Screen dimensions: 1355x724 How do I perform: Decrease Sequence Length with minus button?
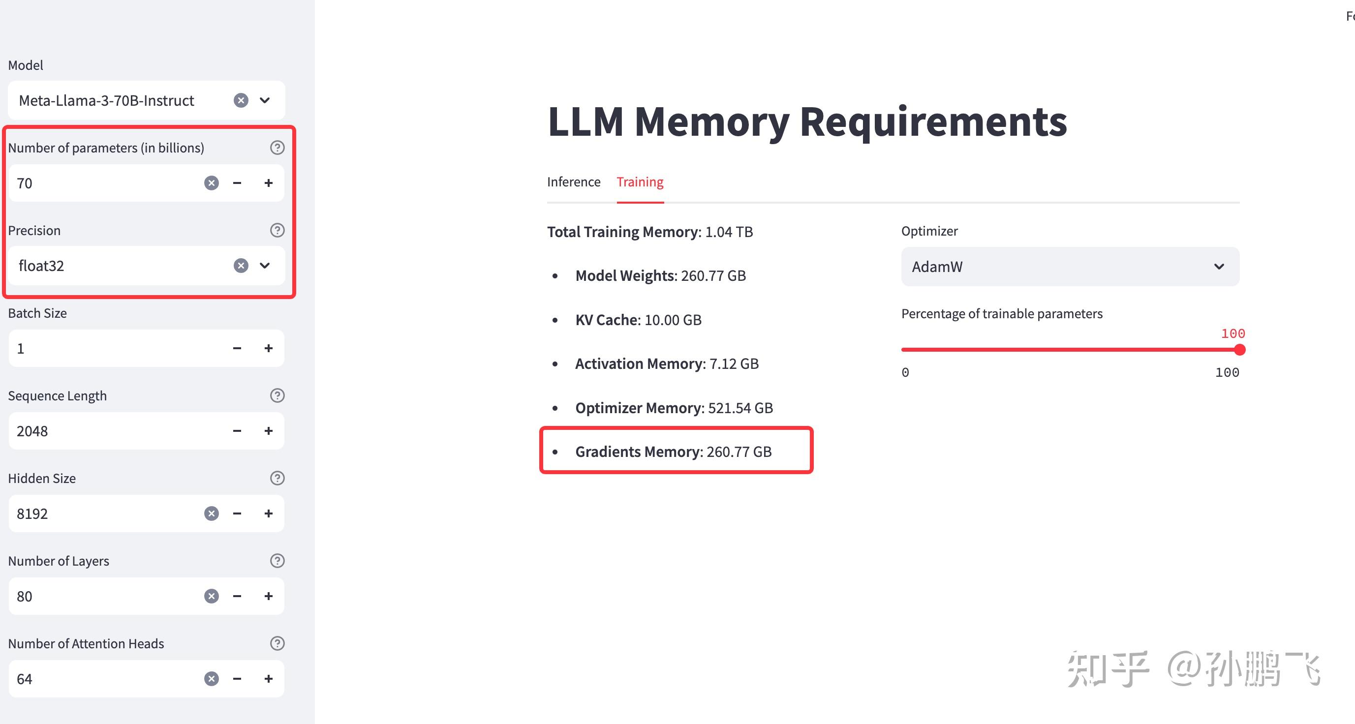[237, 431]
